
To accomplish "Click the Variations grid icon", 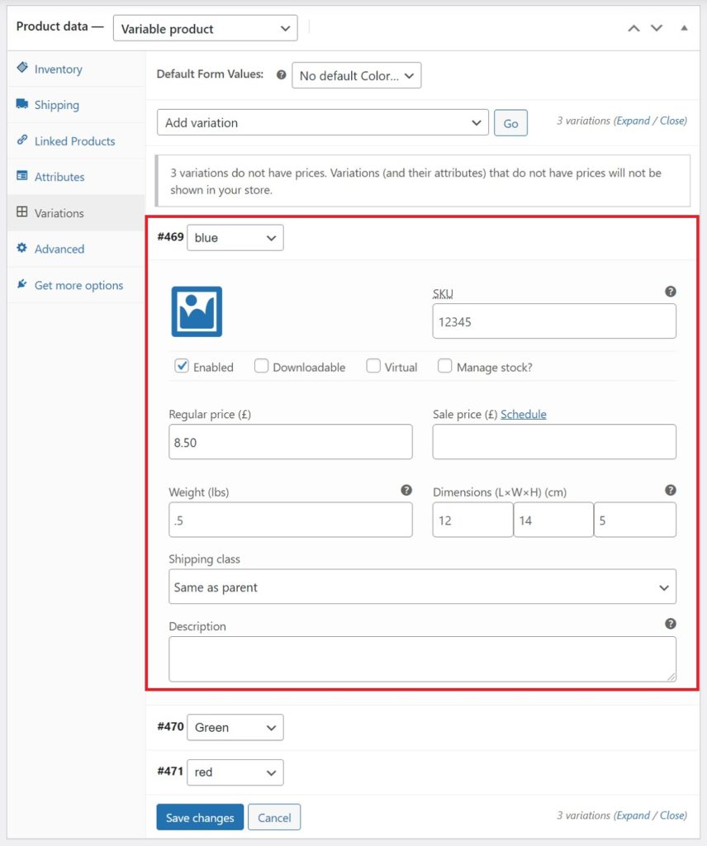I will (22, 211).
